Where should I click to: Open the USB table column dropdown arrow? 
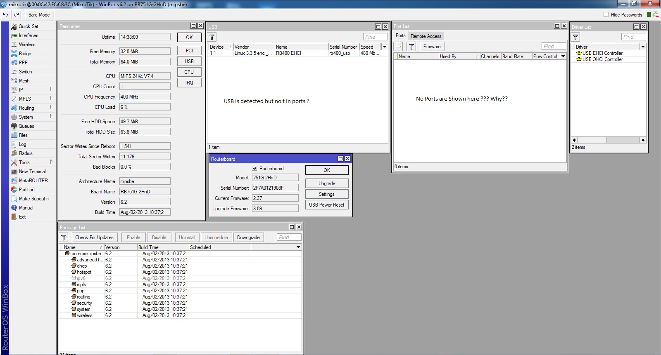[x=385, y=47]
